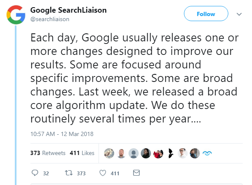Image resolution: width=252 pixels, height=185 pixels.
Task: Open the 10:57 AM - 12 Mar 2018 timestamp
Action: click(x=62, y=134)
